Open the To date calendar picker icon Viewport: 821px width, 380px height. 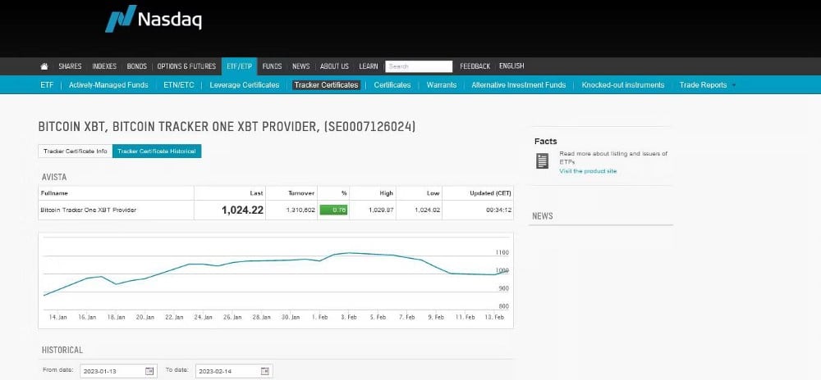pos(265,371)
